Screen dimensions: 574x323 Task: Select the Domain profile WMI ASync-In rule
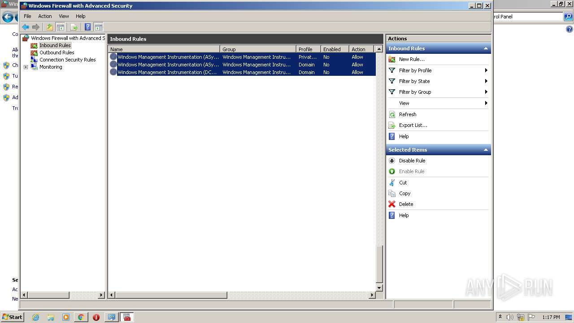point(242,65)
